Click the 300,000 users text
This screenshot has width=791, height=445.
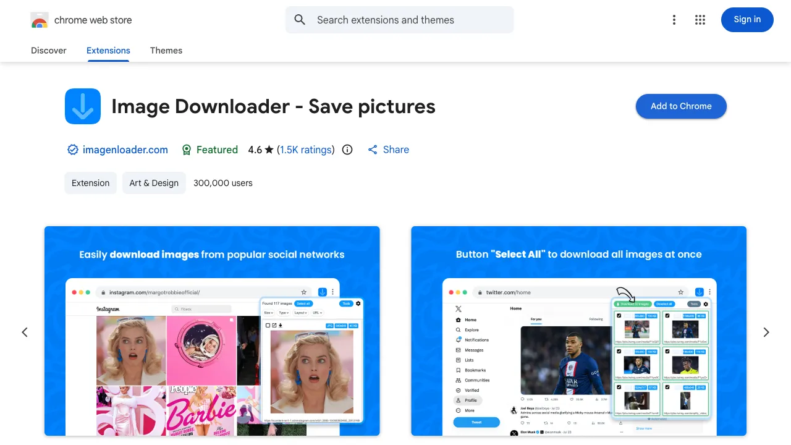tap(223, 183)
